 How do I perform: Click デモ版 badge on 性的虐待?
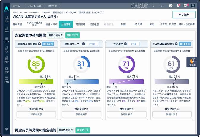point(134,44)
